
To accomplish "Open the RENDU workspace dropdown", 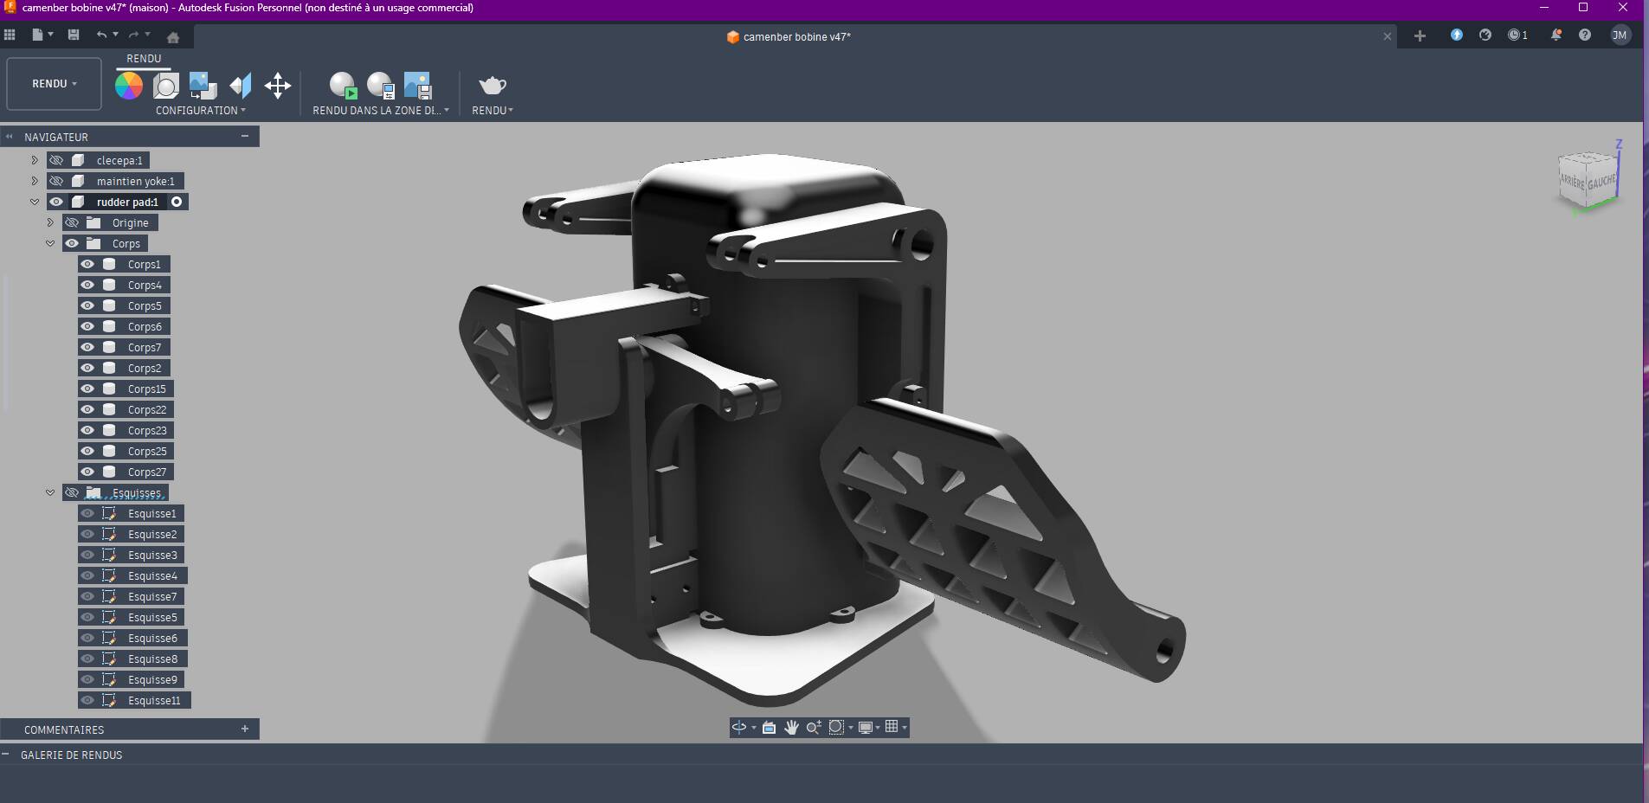I will pos(54,84).
